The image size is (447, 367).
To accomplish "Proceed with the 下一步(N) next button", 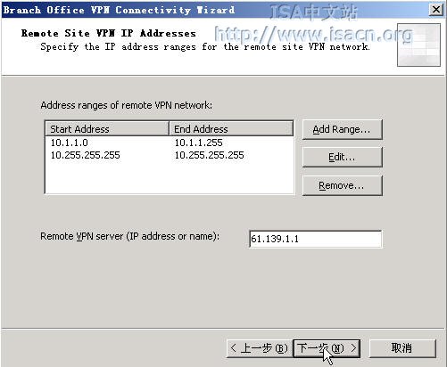I will point(327,348).
